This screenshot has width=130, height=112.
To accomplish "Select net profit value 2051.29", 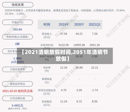I will coord(95,45).
